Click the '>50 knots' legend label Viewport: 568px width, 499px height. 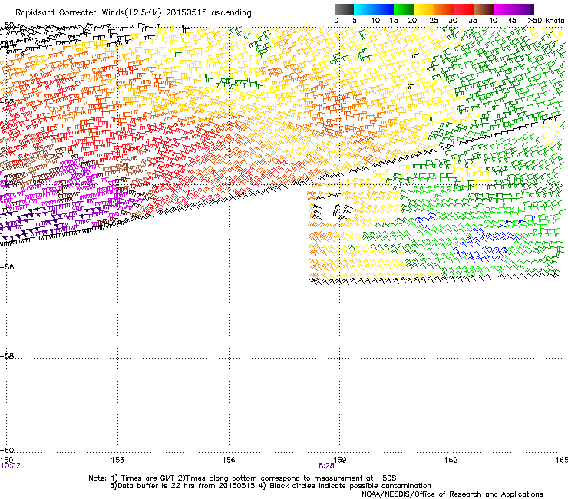point(546,21)
